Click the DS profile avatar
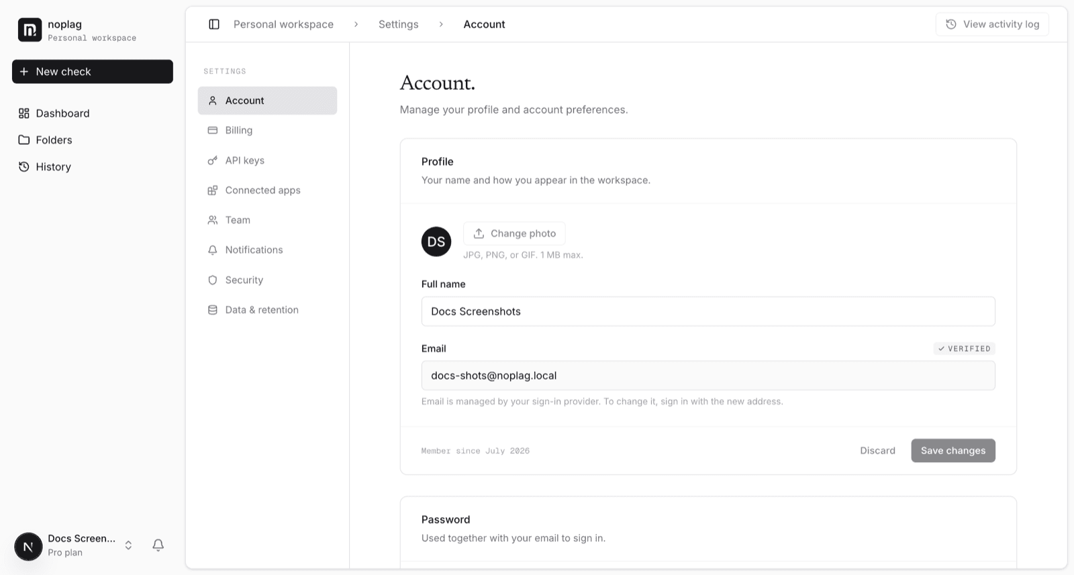This screenshot has height=575, width=1074. coord(436,242)
